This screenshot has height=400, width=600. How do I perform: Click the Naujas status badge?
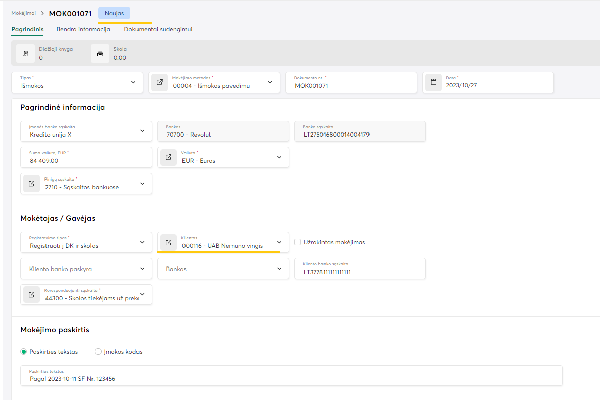tap(114, 13)
